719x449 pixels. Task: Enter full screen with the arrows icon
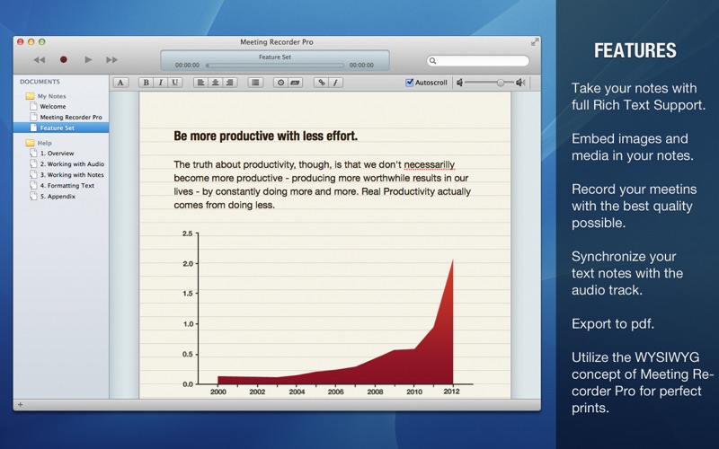click(x=535, y=42)
